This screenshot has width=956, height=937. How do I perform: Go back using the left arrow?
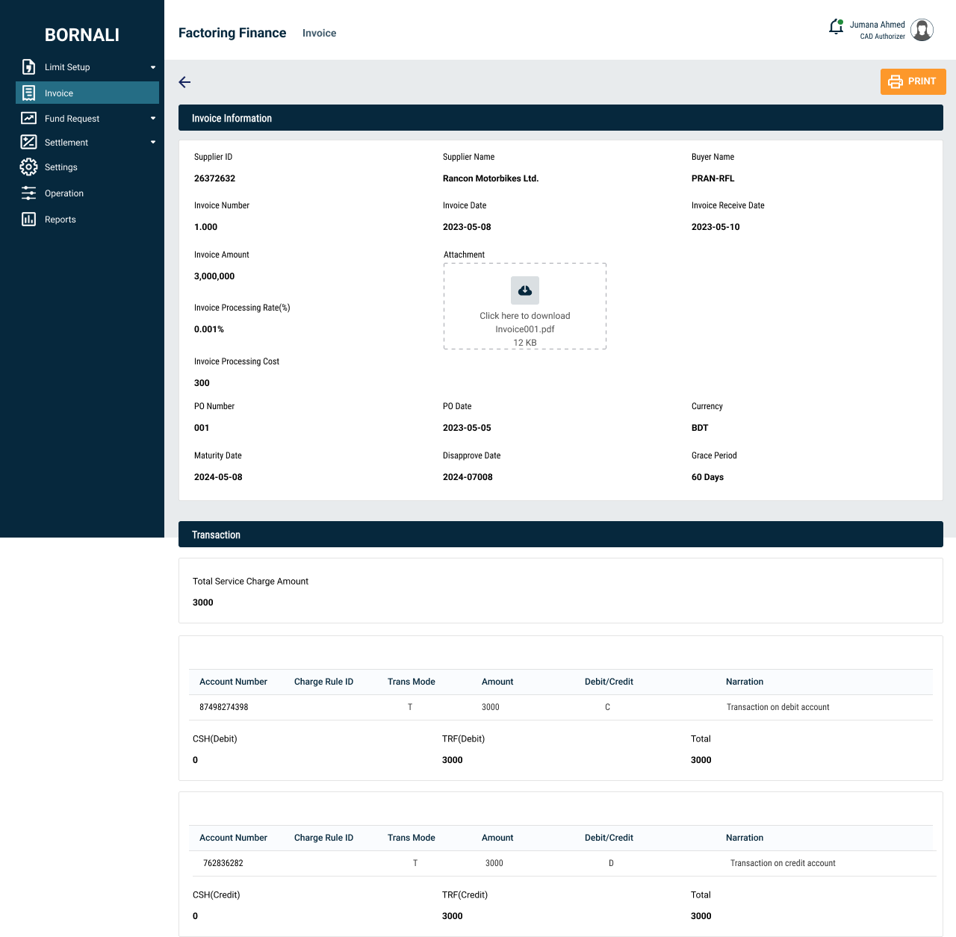pyautogui.click(x=185, y=82)
